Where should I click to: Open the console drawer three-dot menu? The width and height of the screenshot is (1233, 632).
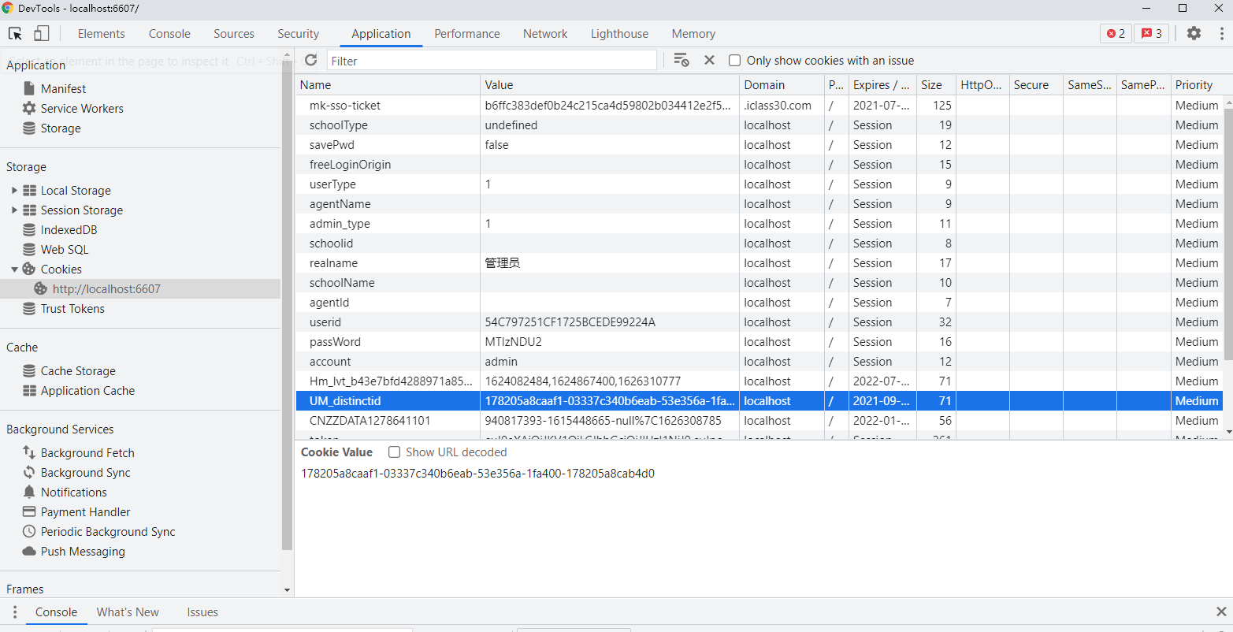(x=14, y=612)
